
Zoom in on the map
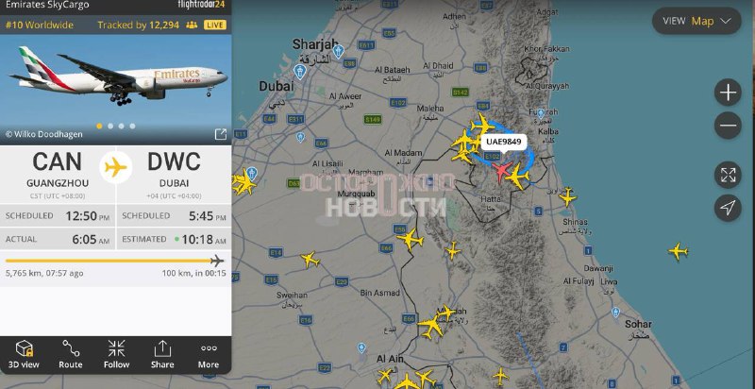click(x=728, y=92)
